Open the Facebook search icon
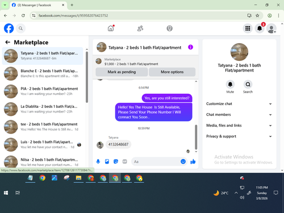The image size is (284, 213). click(20, 28)
